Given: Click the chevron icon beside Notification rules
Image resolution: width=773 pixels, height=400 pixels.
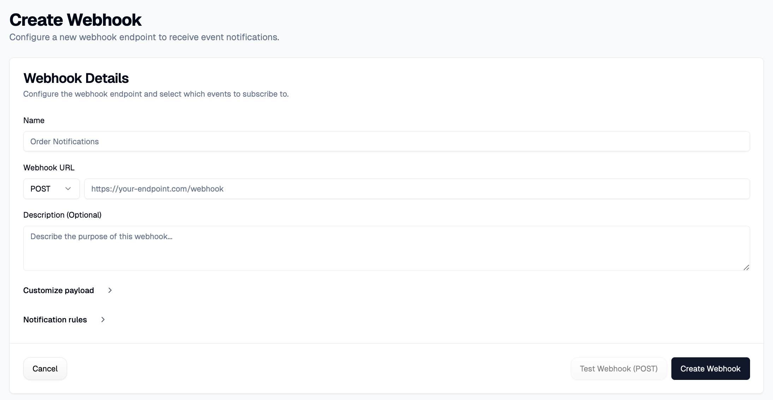Looking at the screenshot, I should point(103,320).
